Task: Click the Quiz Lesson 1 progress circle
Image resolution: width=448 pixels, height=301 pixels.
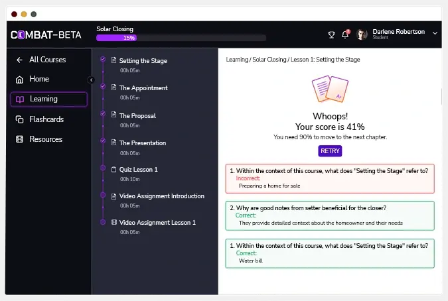Action: [x=102, y=168]
